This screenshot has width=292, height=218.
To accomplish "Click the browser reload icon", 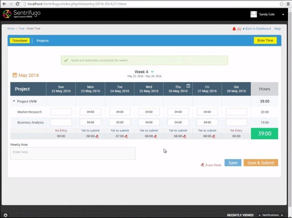I will click(18, 4).
